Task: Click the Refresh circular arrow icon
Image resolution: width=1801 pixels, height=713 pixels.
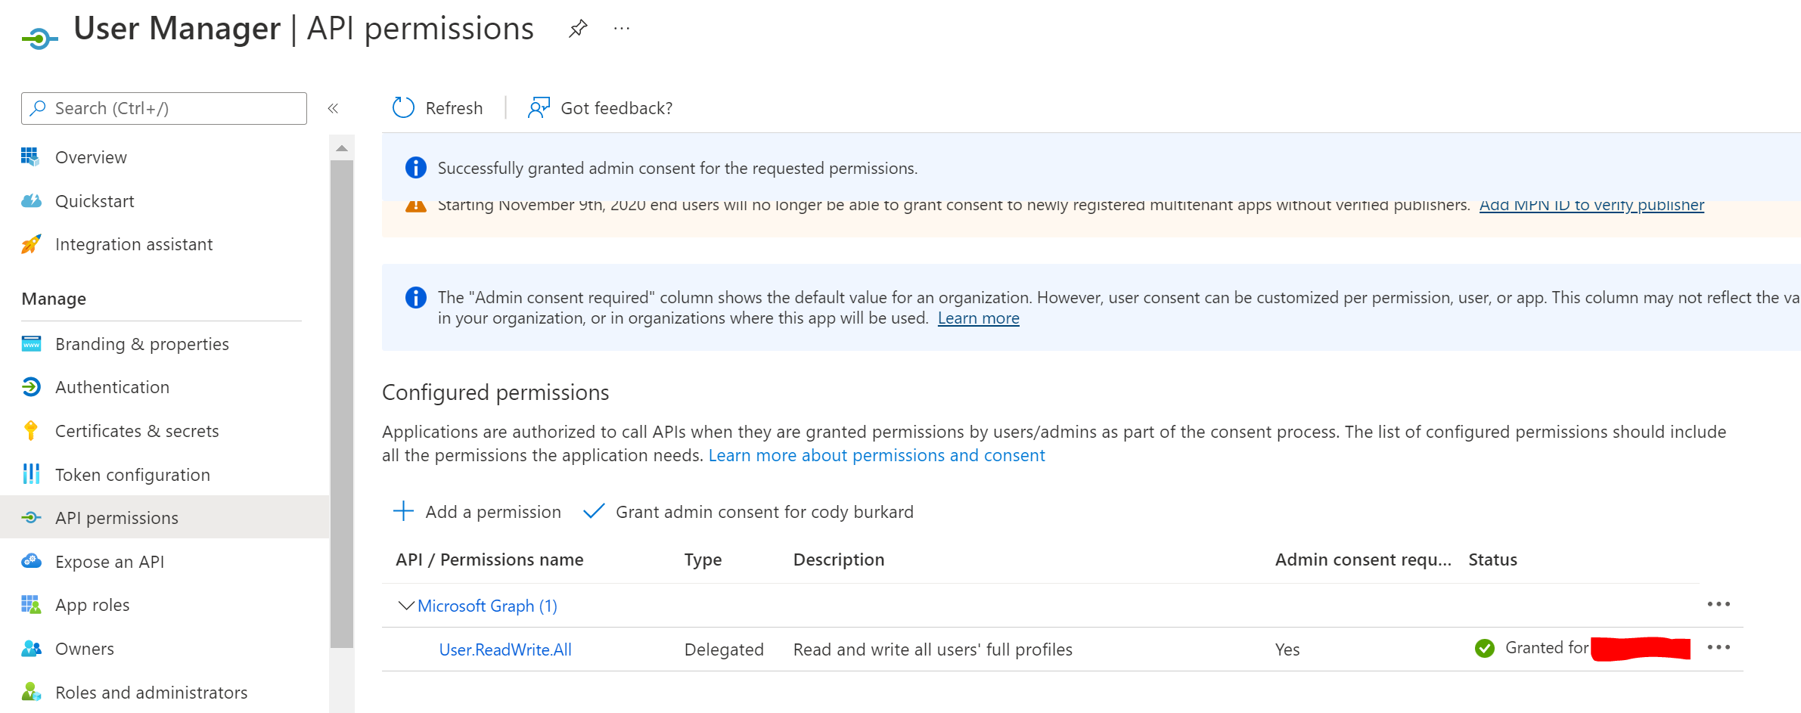Action: [x=403, y=107]
